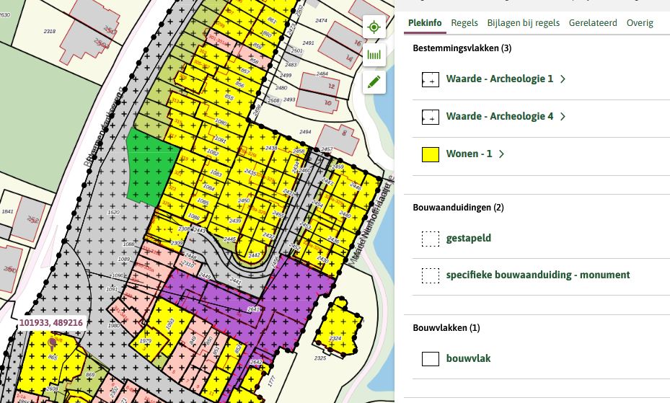Expand the Waarde - Archeologie 4 chevron
The image size is (670, 403).
pyautogui.click(x=563, y=117)
